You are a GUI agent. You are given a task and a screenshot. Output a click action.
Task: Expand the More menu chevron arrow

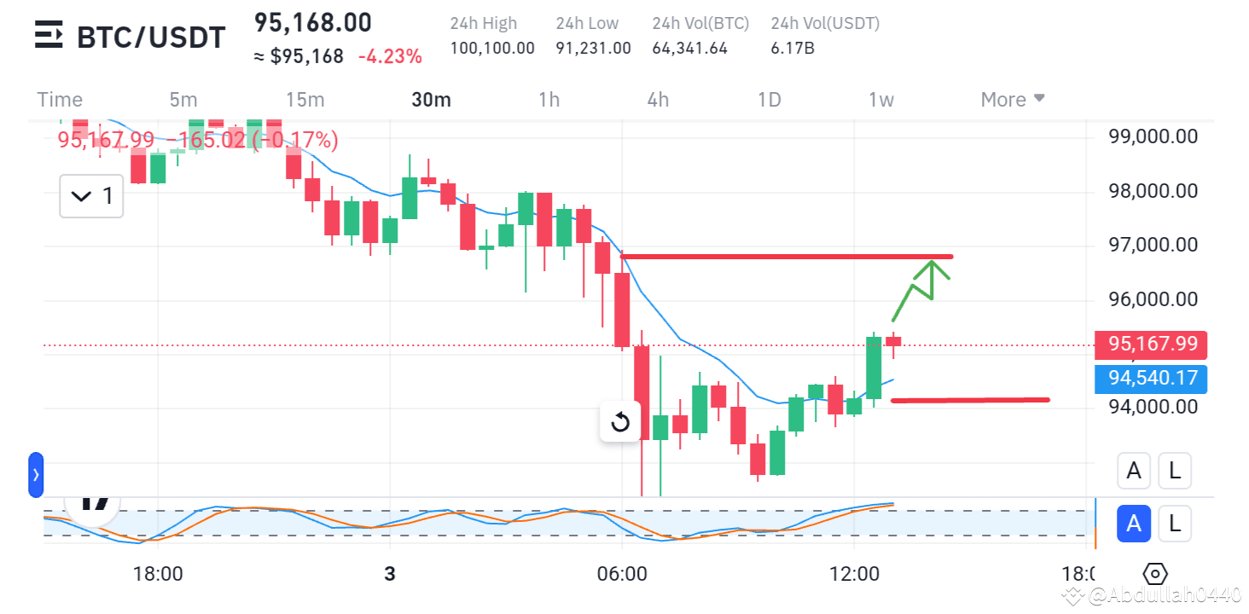[1038, 99]
